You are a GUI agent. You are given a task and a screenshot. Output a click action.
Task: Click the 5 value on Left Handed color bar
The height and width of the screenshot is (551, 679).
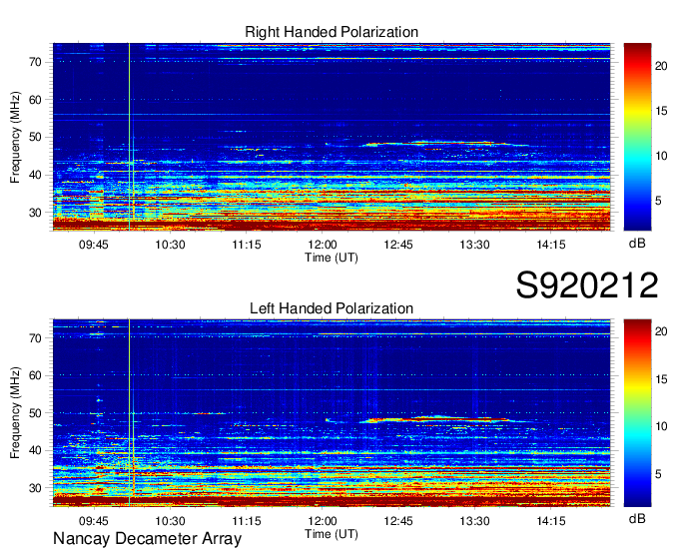659,474
